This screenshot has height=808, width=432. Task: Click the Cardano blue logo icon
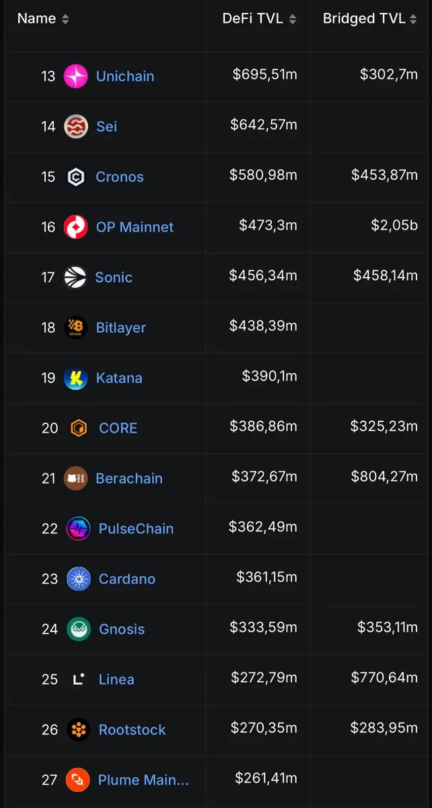[x=78, y=579]
